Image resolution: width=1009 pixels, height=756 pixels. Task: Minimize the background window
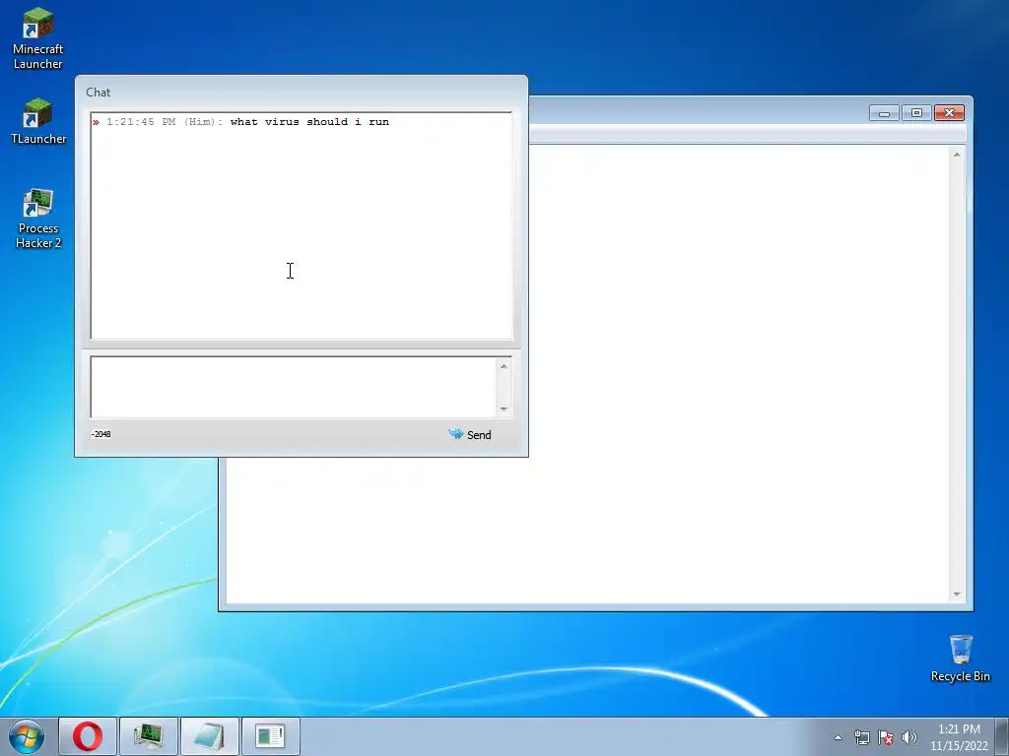tap(884, 113)
